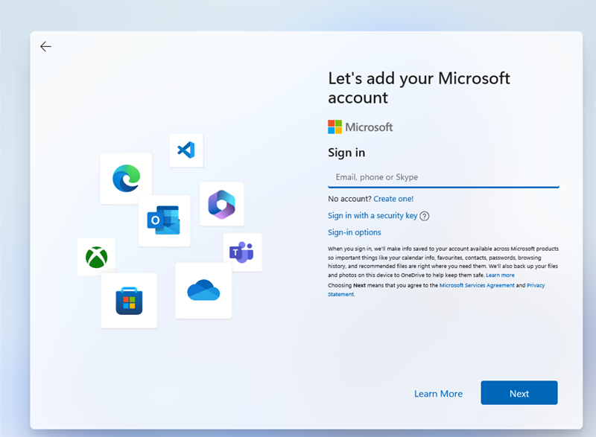Click the blue Next button
Image resolution: width=596 pixels, height=437 pixels.
click(x=519, y=393)
